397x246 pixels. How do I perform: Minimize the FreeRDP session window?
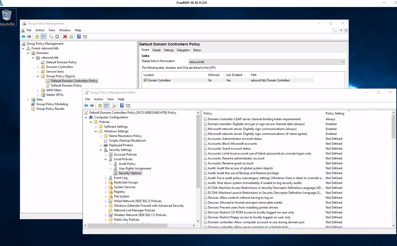pos(384,3)
